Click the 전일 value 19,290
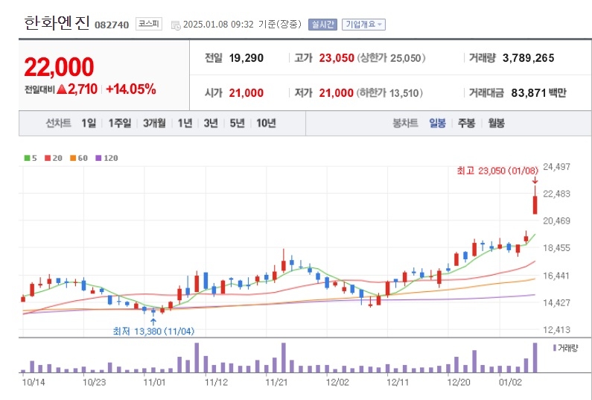 [x=246, y=58]
